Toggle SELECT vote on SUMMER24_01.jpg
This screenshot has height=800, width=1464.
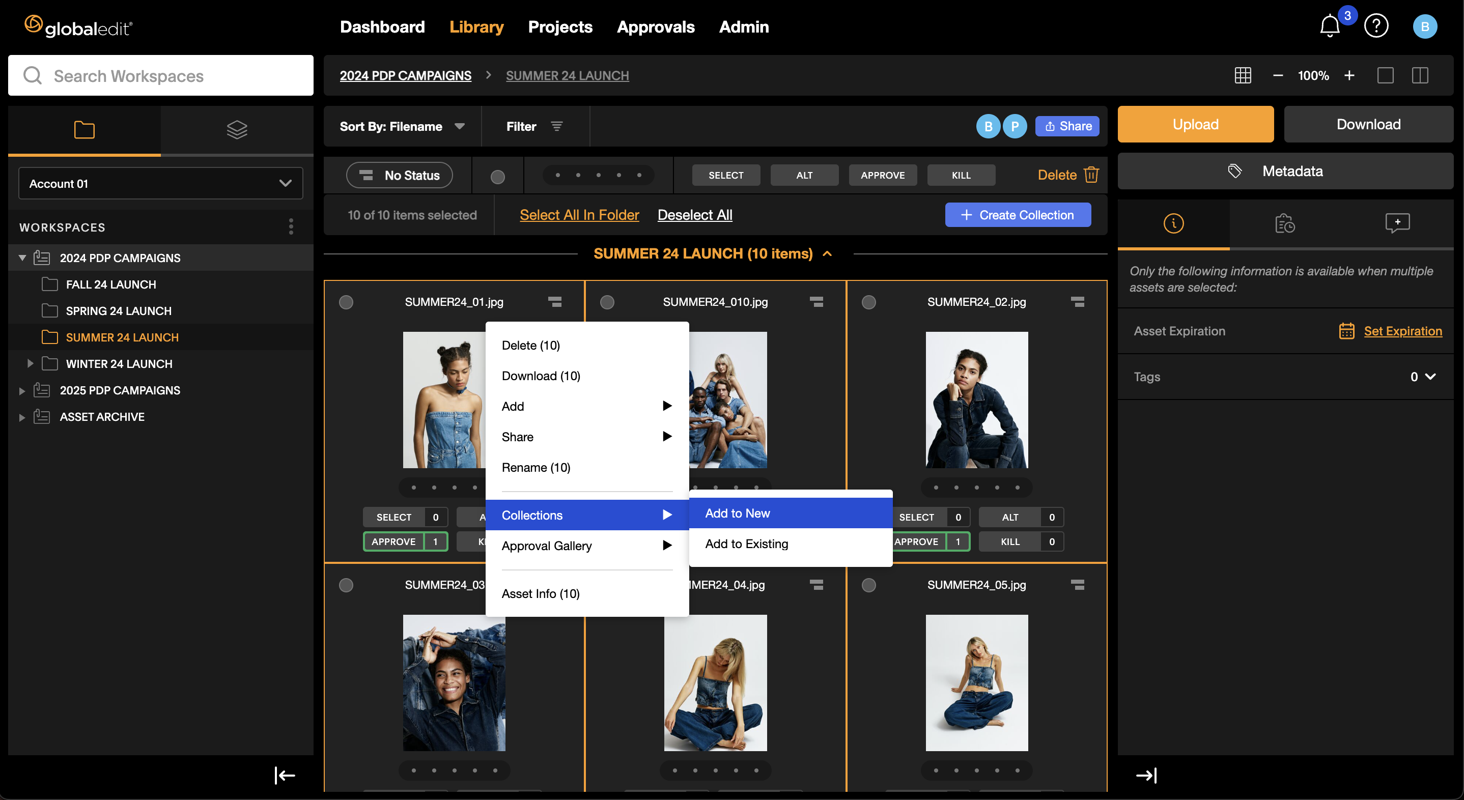[x=405, y=517]
